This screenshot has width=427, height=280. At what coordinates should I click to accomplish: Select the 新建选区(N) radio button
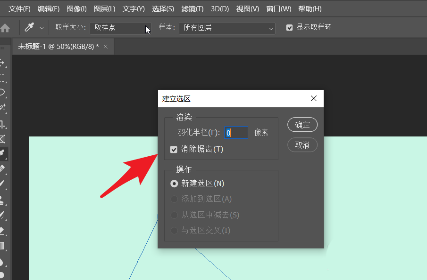[174, 184]
